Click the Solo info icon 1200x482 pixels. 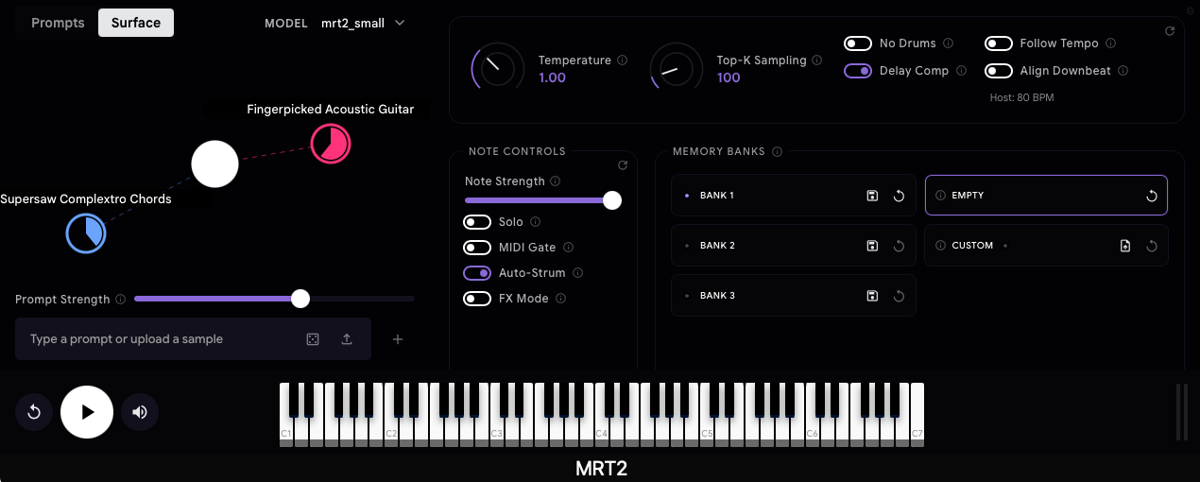tap(536, 222)
